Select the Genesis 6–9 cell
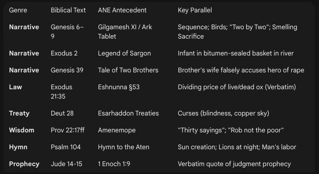319x174 pixels. click(x=67, y=31)
